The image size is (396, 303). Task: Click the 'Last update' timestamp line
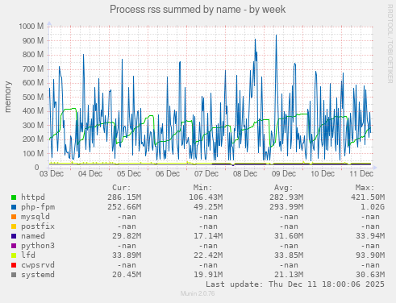coord(295,284)
